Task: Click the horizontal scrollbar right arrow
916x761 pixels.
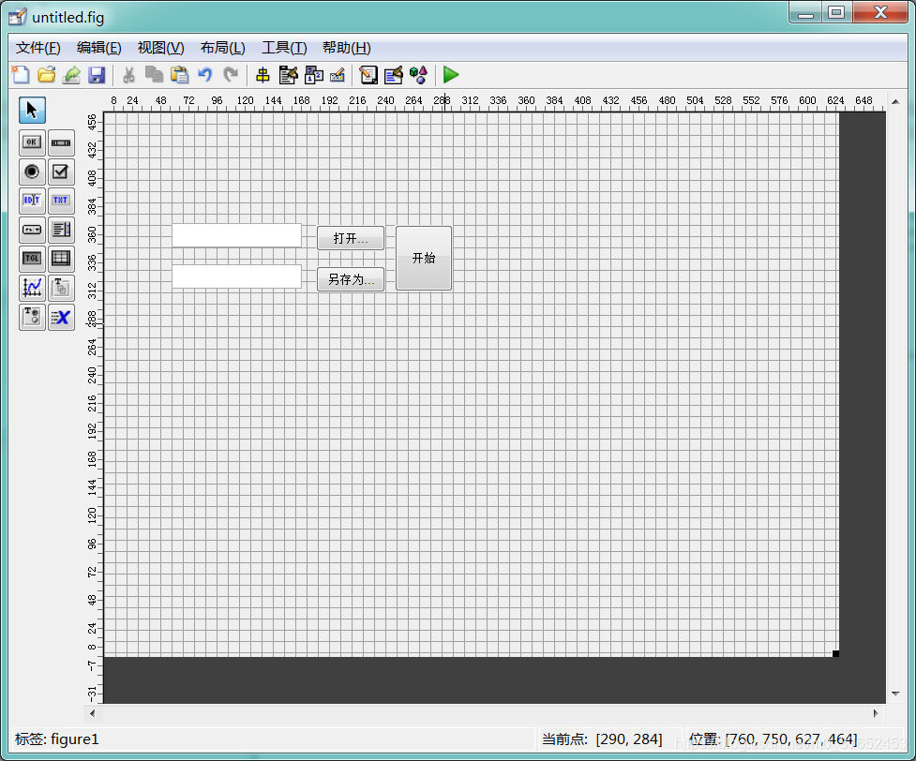Action: tap(876, 713)
